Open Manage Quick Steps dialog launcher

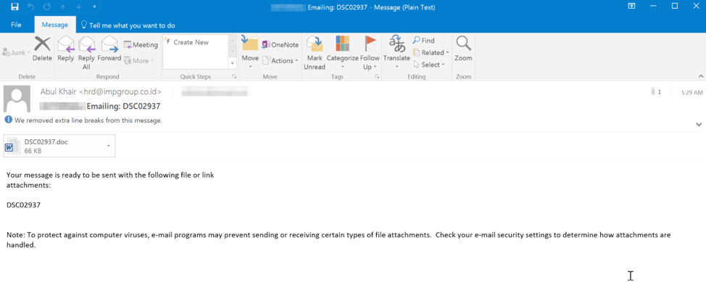234,77
